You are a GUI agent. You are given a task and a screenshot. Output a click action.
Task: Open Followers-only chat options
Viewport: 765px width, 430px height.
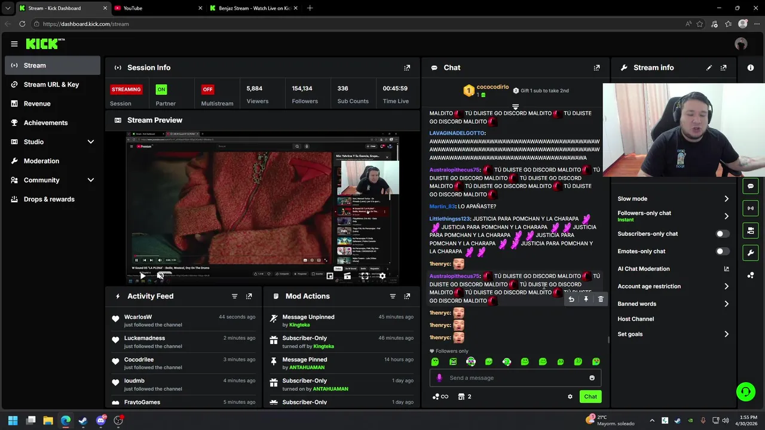(673, 216)
